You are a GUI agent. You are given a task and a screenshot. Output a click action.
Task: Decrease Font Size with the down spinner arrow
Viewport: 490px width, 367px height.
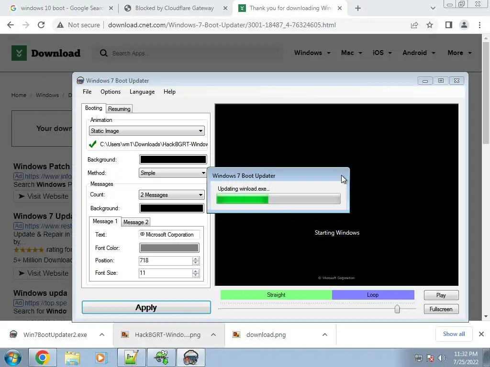(x=196, y=275)
